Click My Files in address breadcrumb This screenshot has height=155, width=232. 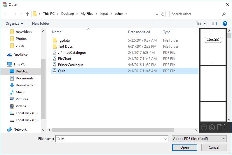click(x=87, y=14)
